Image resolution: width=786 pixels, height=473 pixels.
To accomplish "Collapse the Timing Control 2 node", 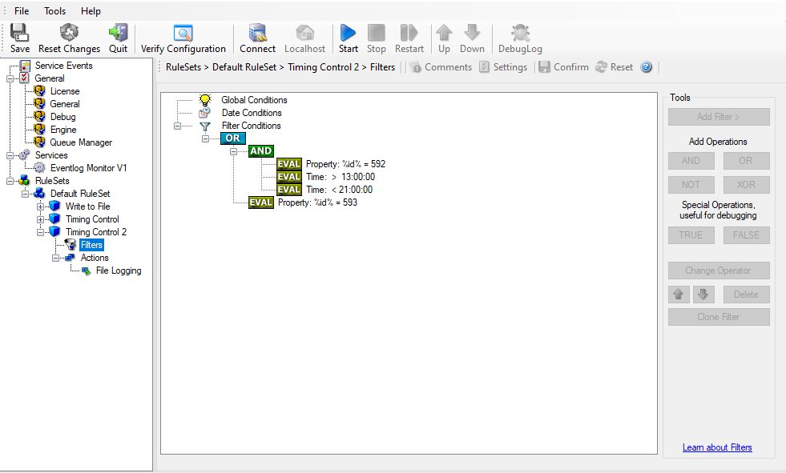I will 41,232.
